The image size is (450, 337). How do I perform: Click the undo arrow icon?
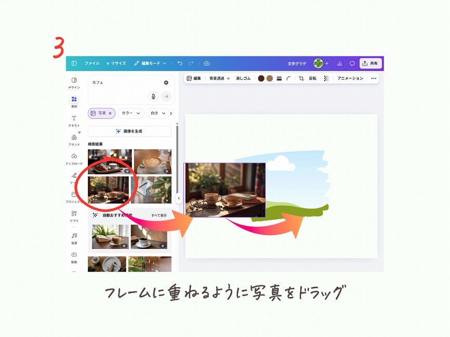(180, 63)
